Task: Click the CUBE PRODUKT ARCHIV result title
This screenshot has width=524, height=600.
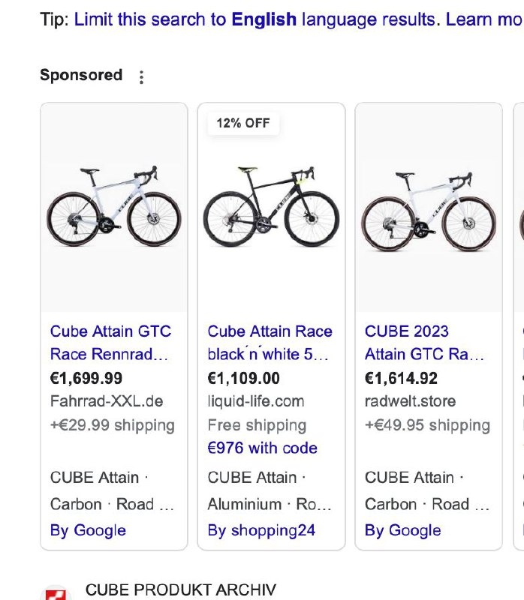Action: (181, 589)
